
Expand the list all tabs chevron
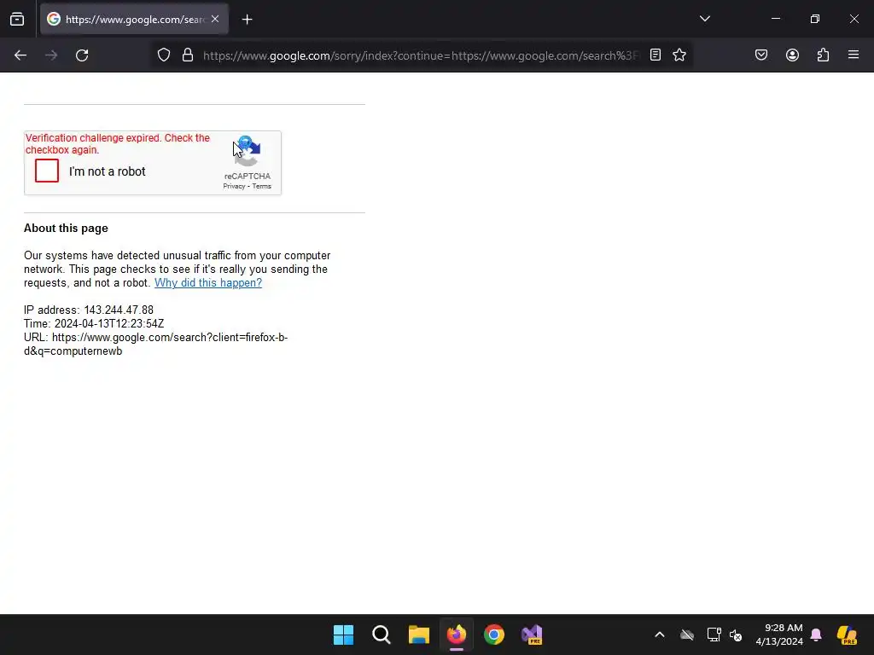coord(704,19)
